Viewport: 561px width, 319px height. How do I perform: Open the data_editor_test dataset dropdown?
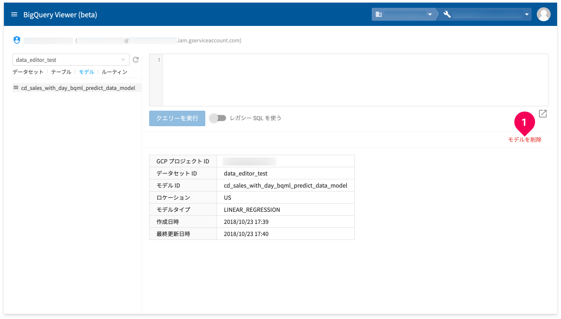click(71, 60)
